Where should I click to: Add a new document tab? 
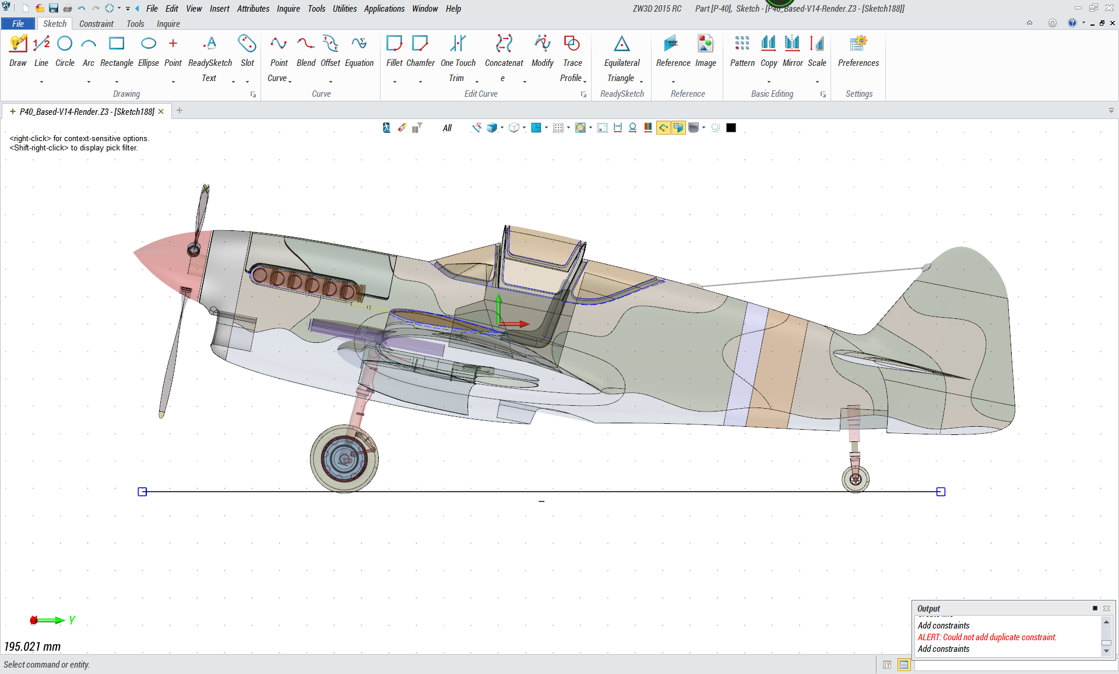pos(180,111)
